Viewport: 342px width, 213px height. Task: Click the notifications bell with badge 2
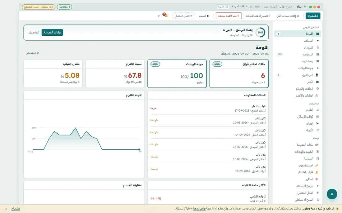pyautogui.click(x=166, y=16)
